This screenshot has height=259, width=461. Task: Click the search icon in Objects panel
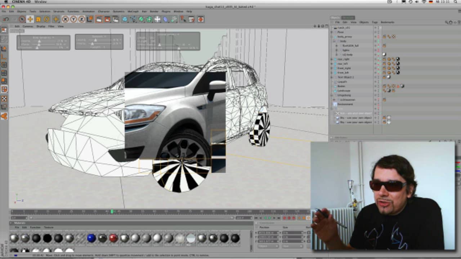[x=447, y=22]
